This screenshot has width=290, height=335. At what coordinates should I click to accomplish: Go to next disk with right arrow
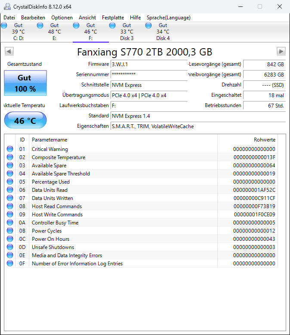point(281,51)
